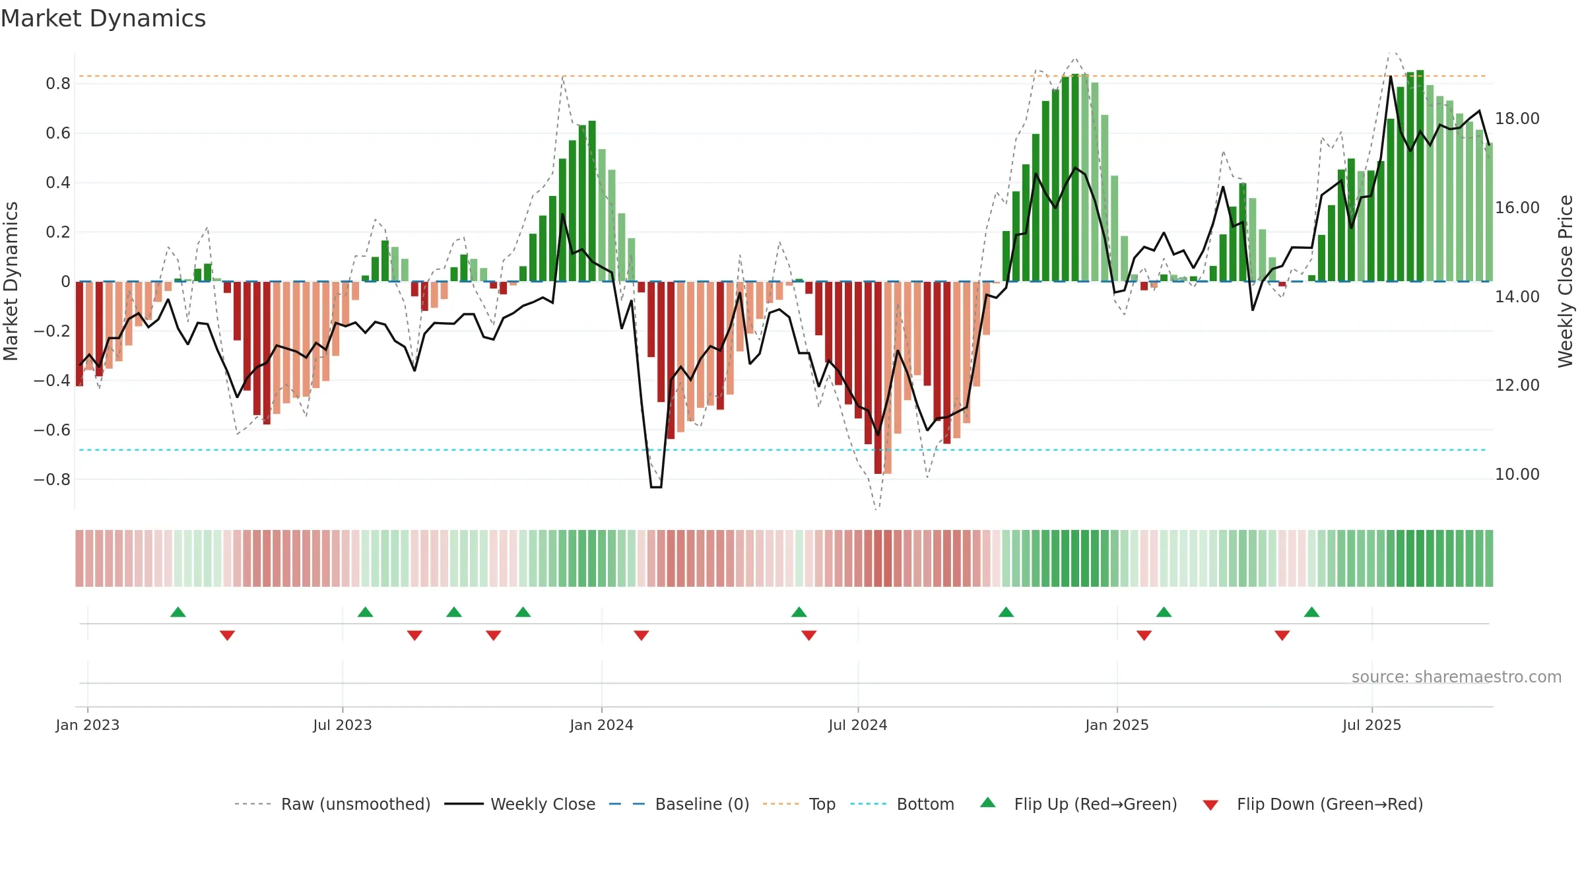Click the Flip Down marker in January 2025
The image size is (1584, 891).
click(x=1144, y=636)
